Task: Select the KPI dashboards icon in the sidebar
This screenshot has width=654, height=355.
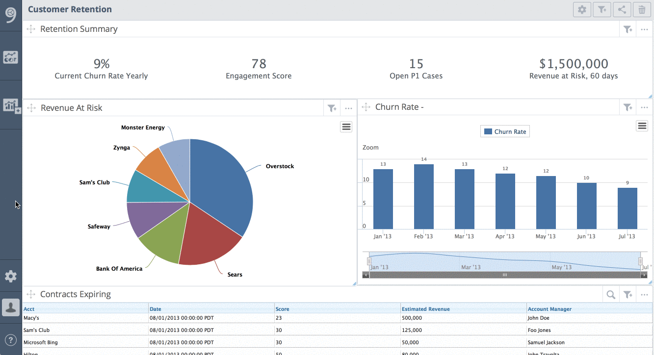Action: pyautogui.click(x=11, y=57)
